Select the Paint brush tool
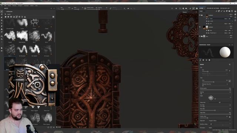This screenshot has height=133, width=237. click(1, 11)
